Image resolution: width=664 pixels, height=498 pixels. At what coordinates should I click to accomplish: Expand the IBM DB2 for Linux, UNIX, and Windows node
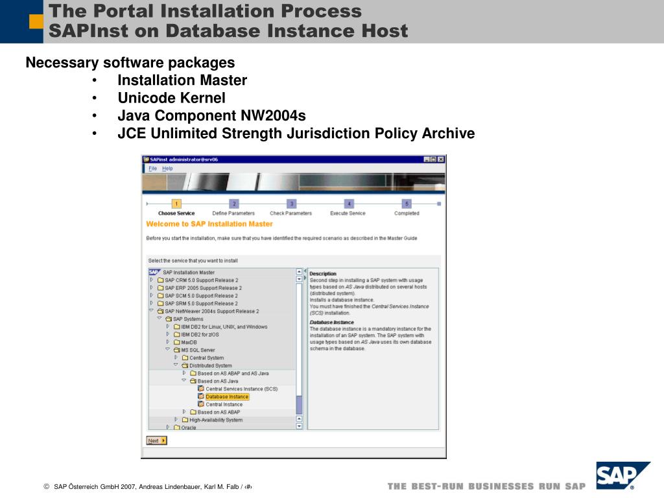coord(168,327)
